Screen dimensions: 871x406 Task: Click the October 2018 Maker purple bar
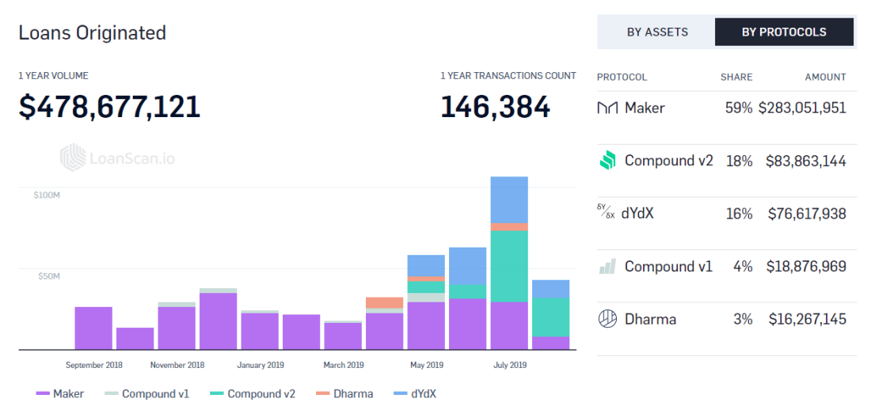(135, 339)
